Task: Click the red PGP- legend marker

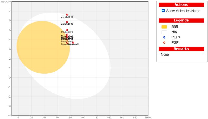Action: click(164, 42)
